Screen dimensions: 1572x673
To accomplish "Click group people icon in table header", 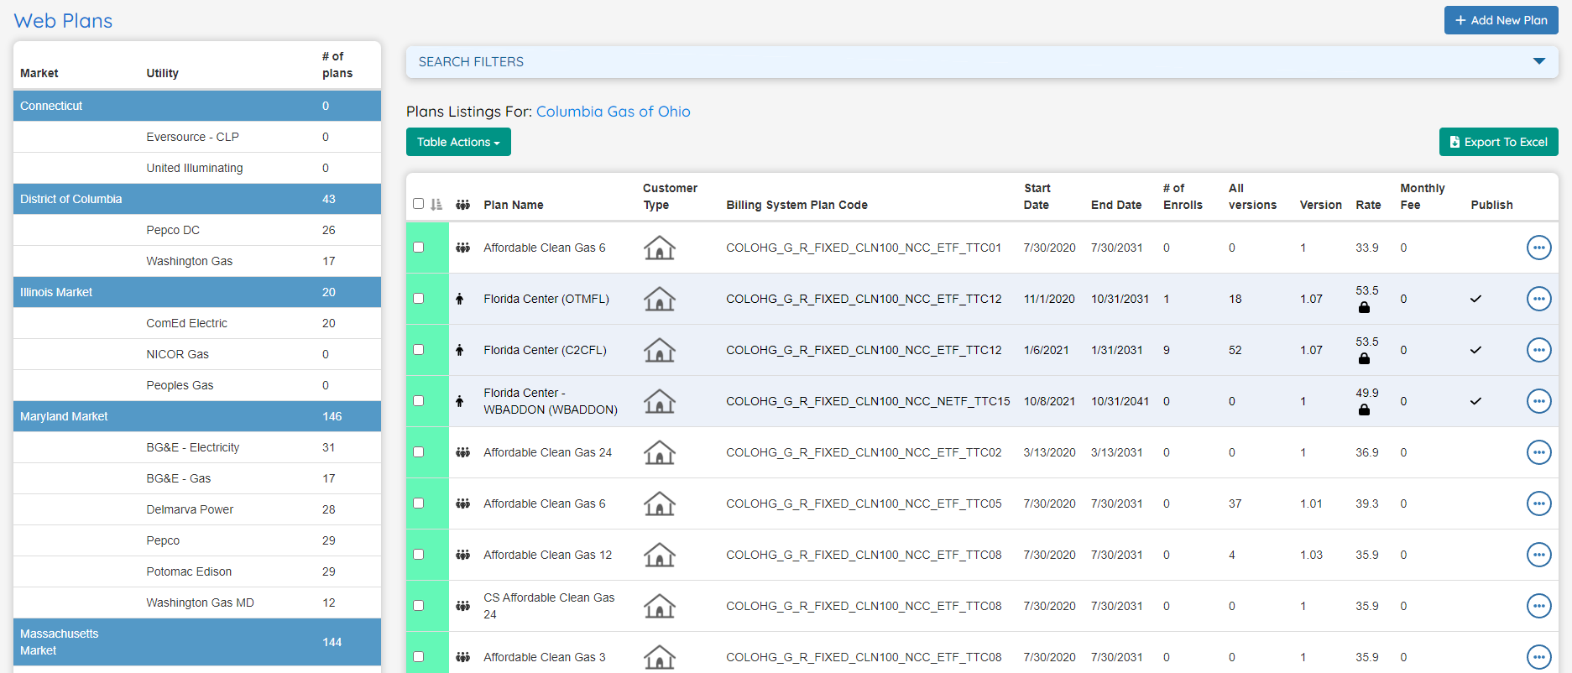I will (462, 205).
